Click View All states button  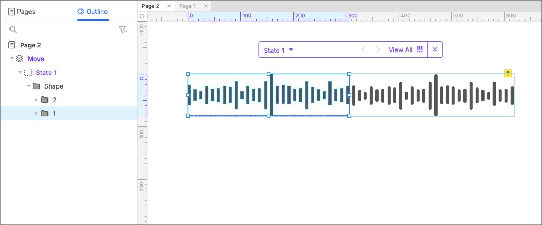(x=405, y=50)
